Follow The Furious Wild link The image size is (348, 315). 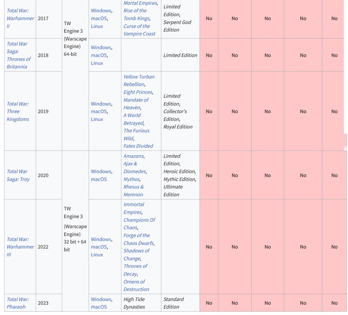(136, 135)
